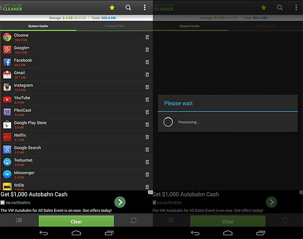
Task: Select the YouTube row label
Action: coord(22,98)
